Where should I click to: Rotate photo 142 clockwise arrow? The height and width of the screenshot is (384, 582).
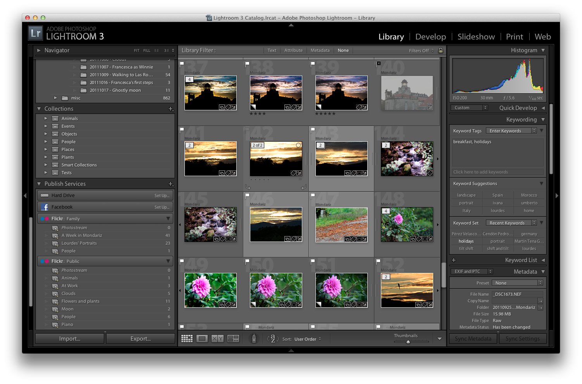(304, 187)
